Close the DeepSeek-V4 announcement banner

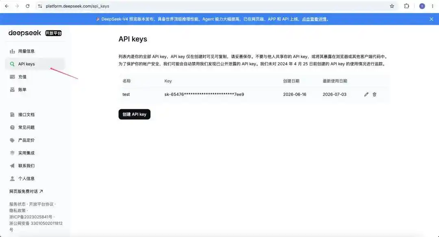click(x=431, y=19)
